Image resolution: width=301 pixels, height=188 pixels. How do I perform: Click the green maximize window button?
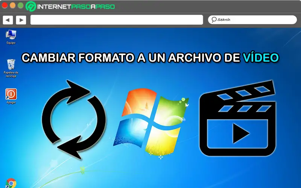[21, 5]
